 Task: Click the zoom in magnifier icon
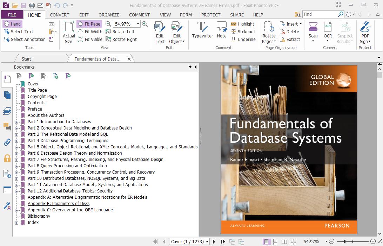[145, 24]
